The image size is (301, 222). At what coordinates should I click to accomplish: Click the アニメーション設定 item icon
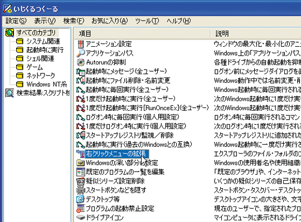(81, 44)
